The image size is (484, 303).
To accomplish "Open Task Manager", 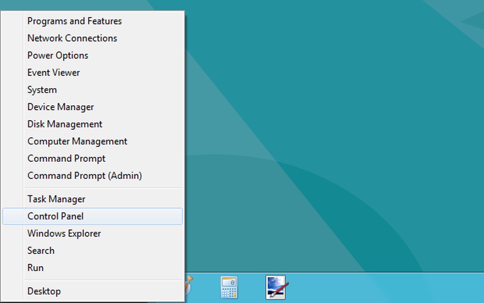I will 92,199.
